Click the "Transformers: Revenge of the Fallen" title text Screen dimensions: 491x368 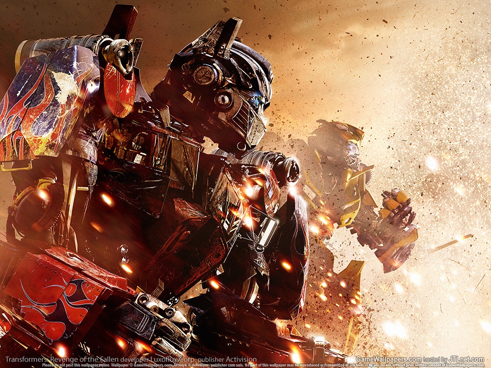point(62,359)
